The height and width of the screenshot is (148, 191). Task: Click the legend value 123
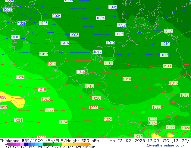coord(16,147)
